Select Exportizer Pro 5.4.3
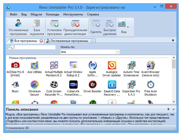 coord(131,88)
